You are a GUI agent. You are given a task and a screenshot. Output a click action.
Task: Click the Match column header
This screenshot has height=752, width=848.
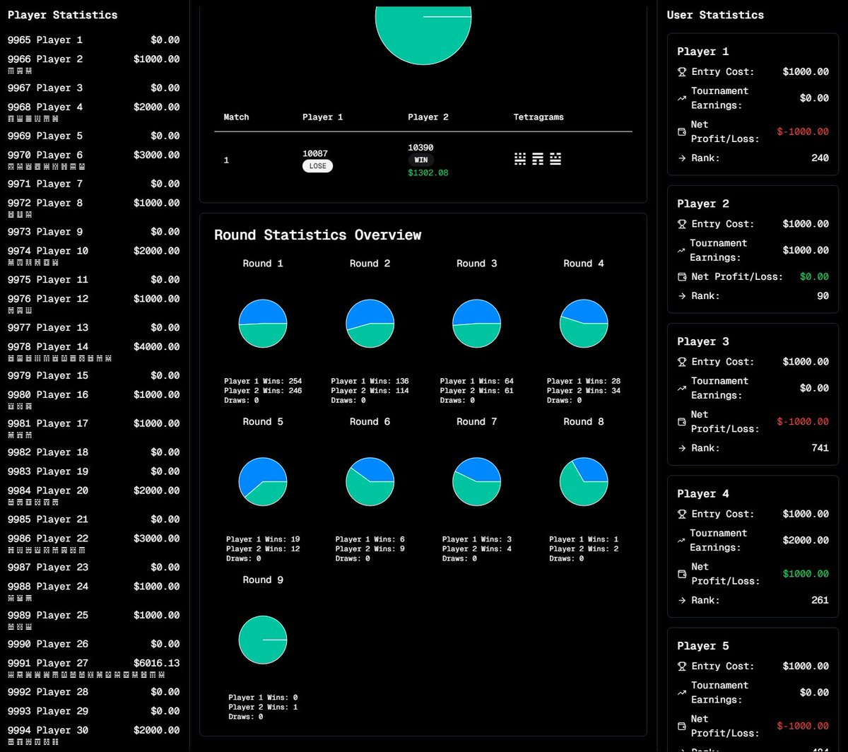click(236, 117)
